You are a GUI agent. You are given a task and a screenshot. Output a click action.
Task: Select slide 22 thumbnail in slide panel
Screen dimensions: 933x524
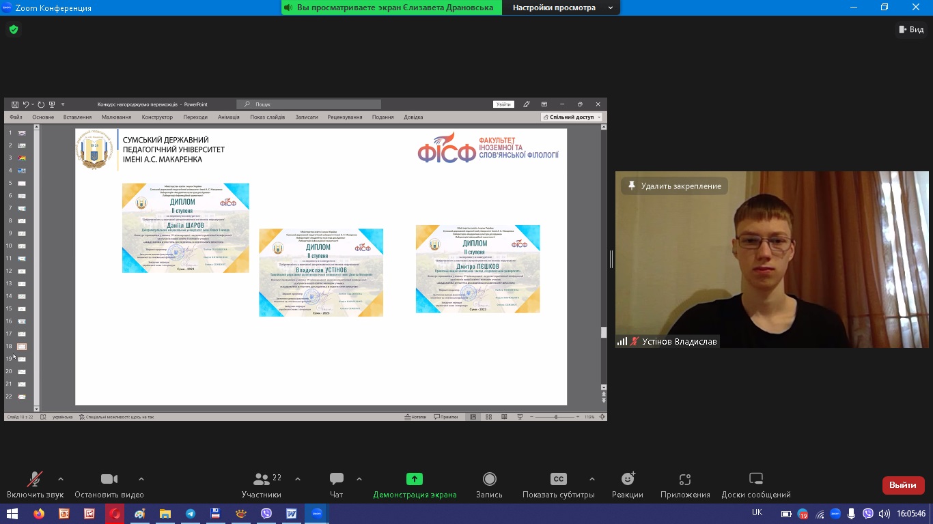pyautogui.click(x=22, y=396)
